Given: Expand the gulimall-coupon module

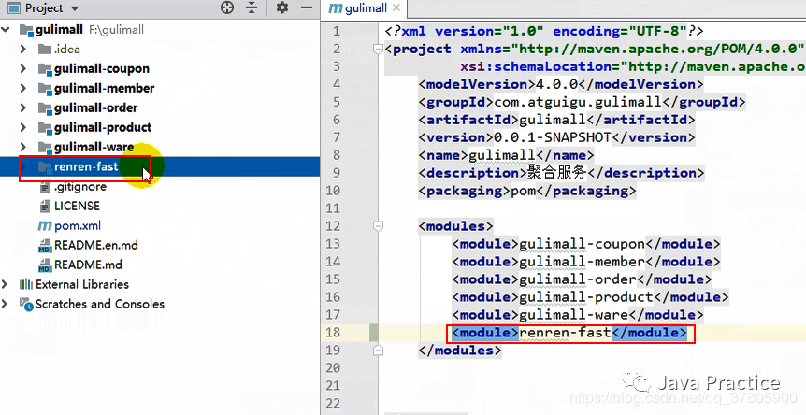Looking at the screenshot, I should click(22, 69).
